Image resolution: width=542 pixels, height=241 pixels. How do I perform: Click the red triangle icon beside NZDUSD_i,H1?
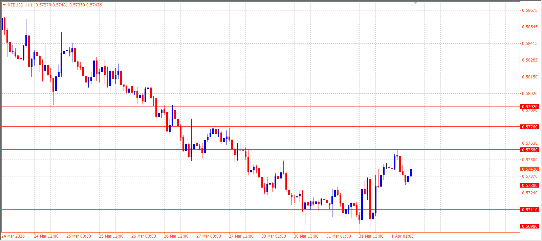click(4, 5)
